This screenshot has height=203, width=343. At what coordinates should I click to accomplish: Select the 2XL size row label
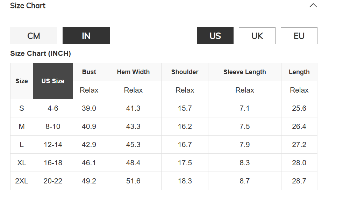[22, 181]
